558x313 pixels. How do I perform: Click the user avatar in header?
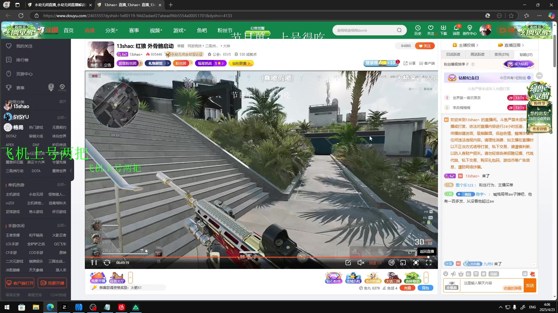tap(485, 30)
